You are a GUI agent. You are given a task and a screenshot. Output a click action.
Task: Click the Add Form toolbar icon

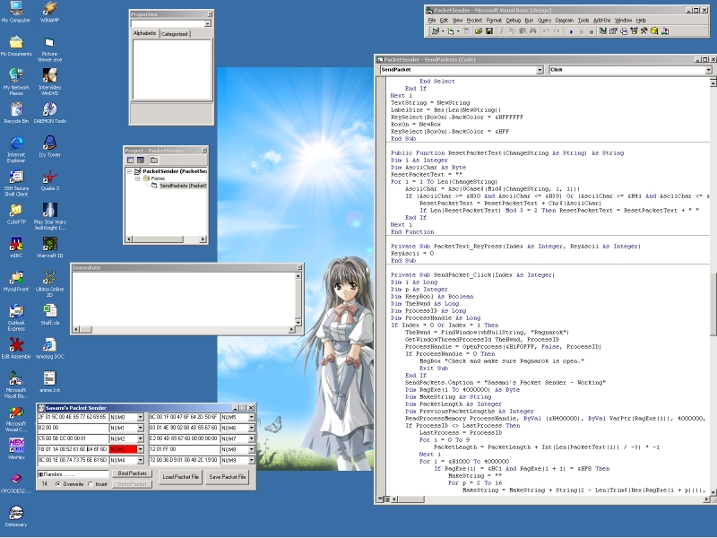click(x=451, y=31)
